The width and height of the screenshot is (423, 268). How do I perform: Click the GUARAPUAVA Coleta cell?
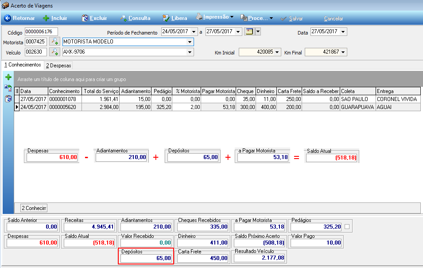[357, 107]
